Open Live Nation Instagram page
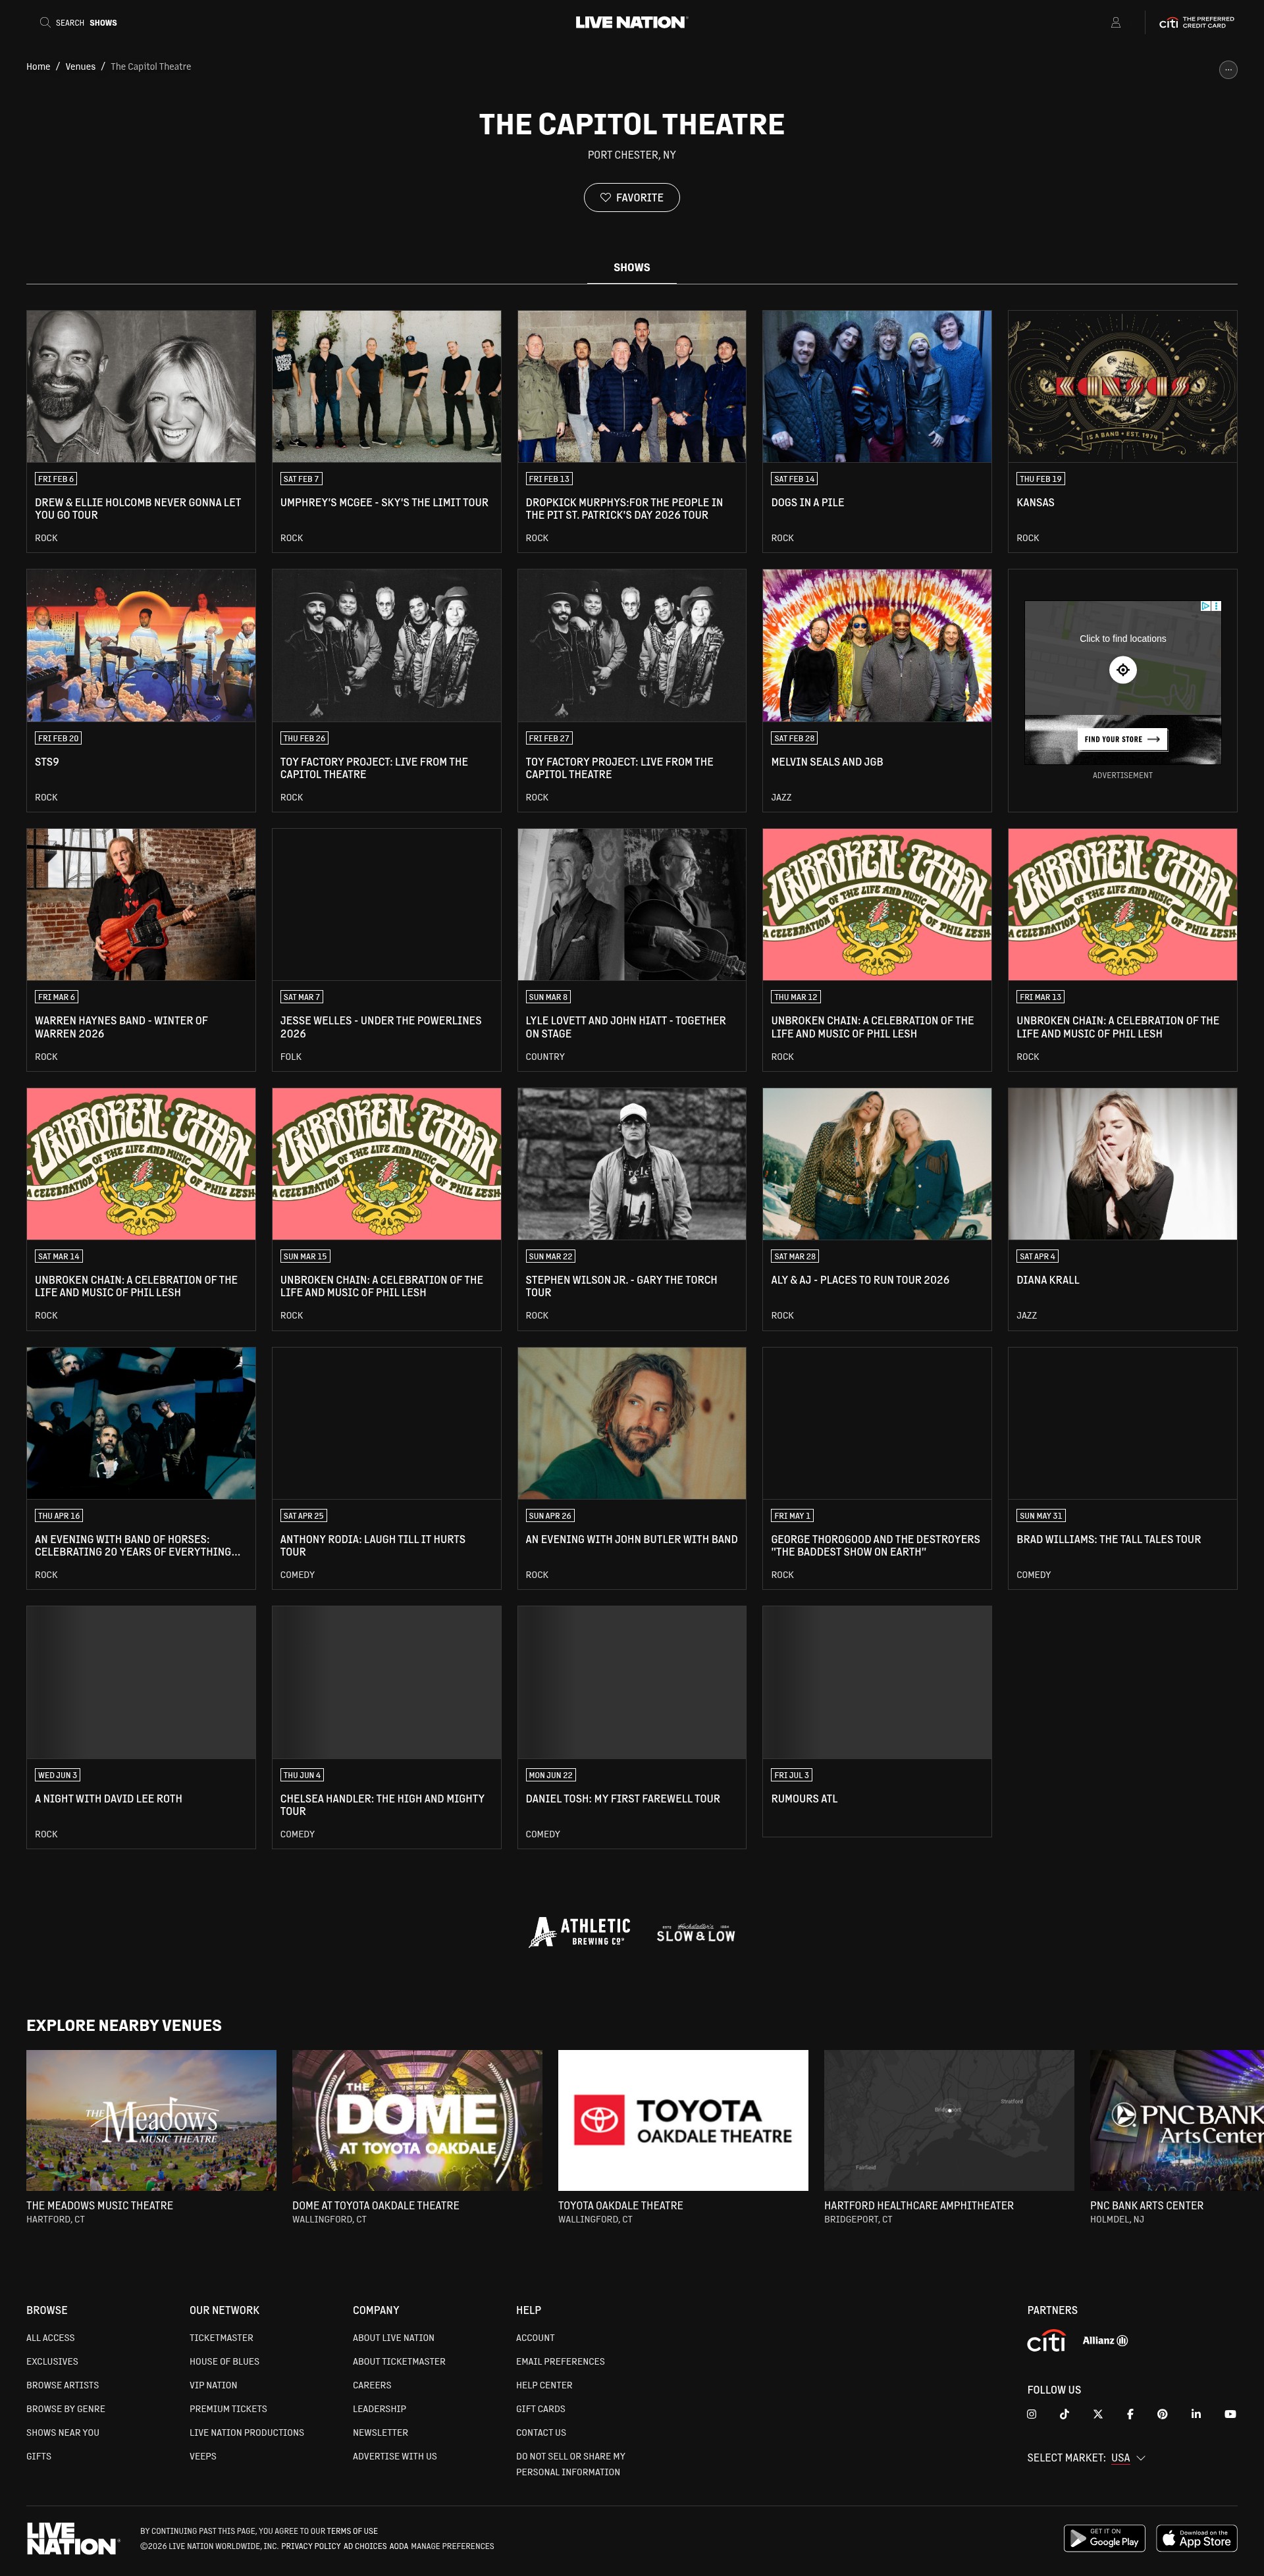 [x=1031, y=2414]
